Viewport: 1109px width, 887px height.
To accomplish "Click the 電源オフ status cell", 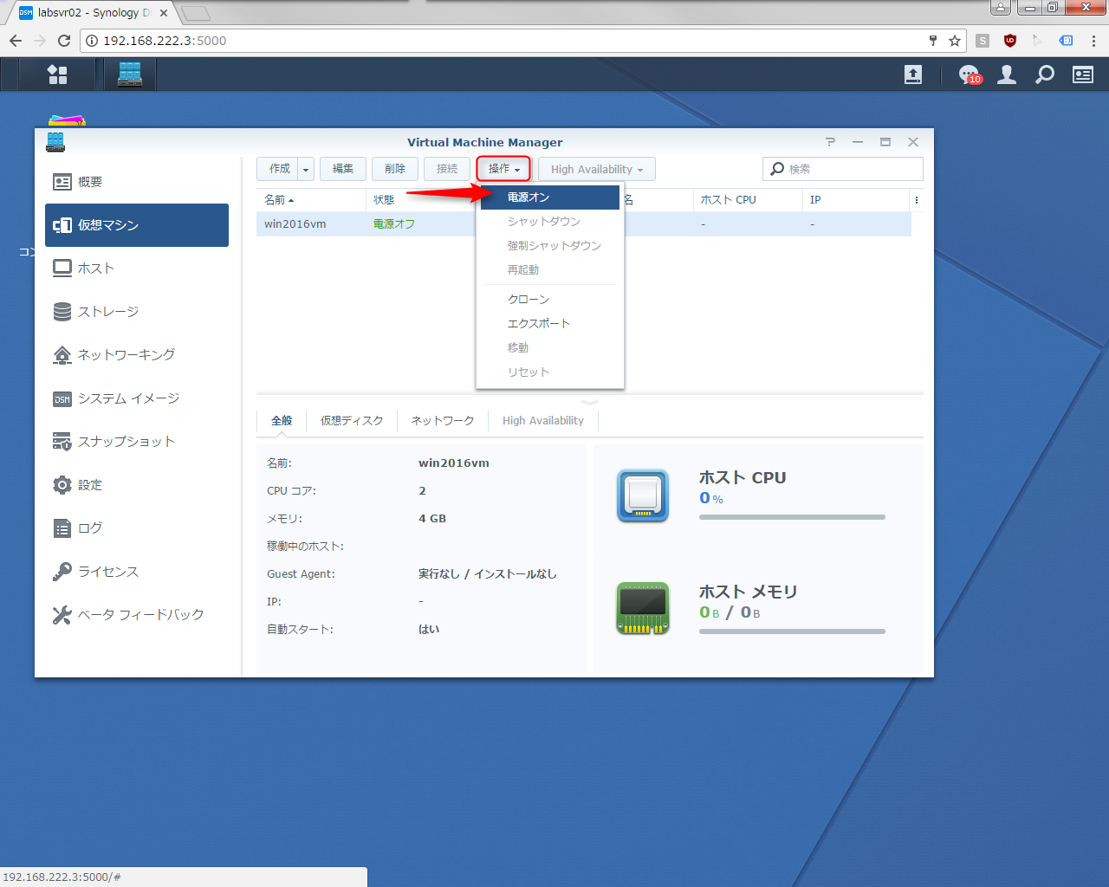I will (x=394, y=224).
